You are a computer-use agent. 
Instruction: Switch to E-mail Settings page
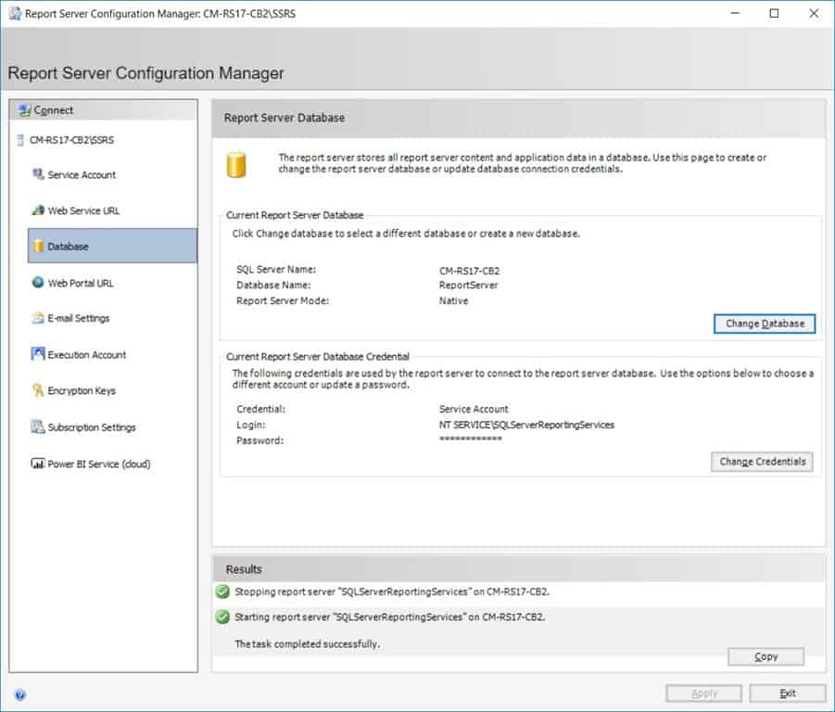click(x=78, y=319)
